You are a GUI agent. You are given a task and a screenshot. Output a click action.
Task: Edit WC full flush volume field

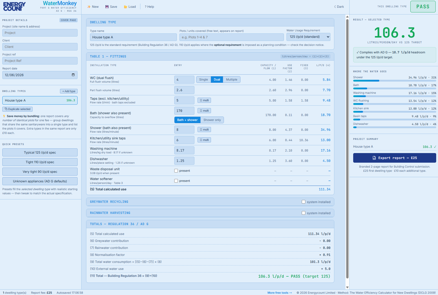pos(184,80)
